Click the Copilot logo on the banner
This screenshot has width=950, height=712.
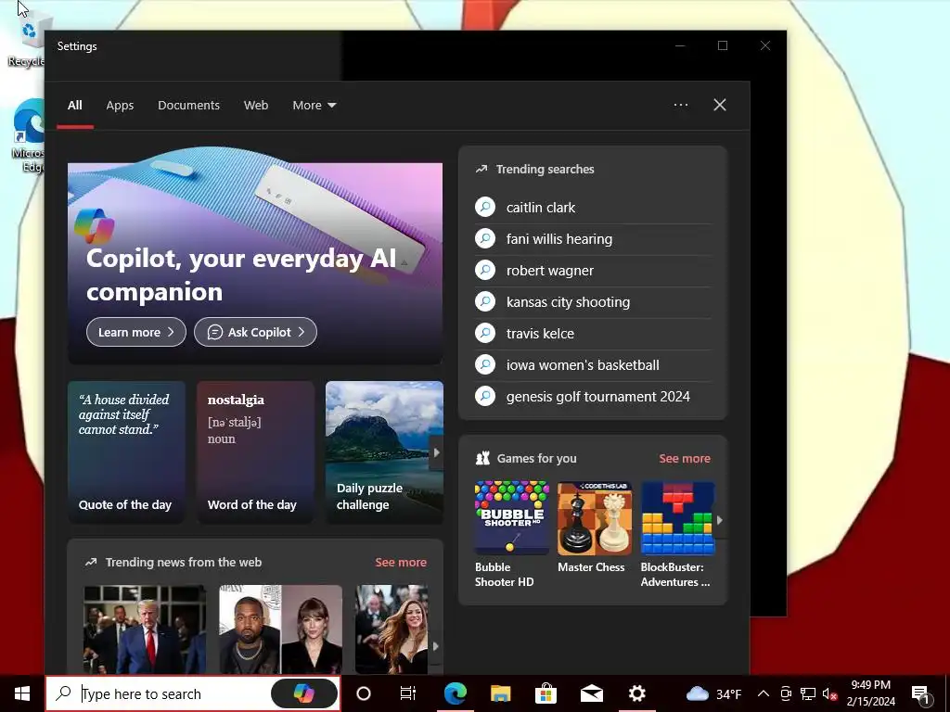[95, 225]
